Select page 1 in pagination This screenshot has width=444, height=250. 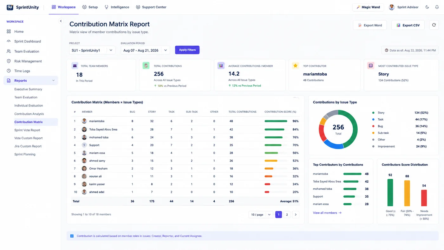278,215
